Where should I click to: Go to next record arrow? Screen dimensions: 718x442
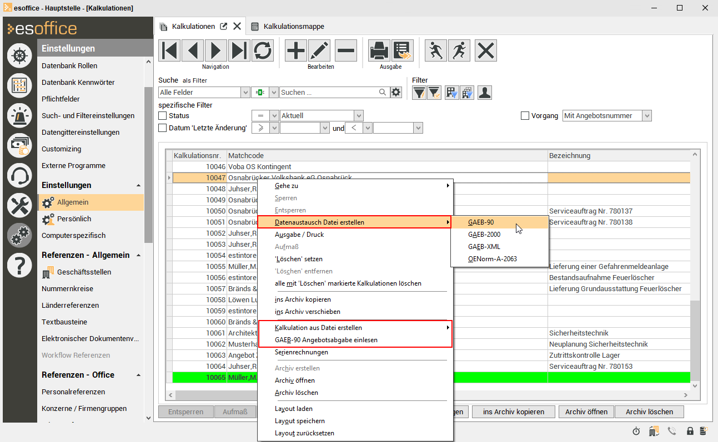(216, 50)
